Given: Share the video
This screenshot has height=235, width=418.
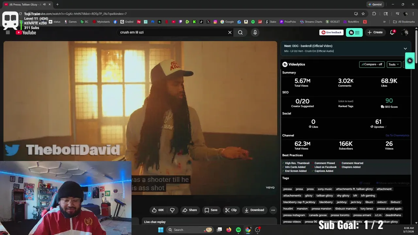Looking at the screenshot, I should tap(190, 210).
